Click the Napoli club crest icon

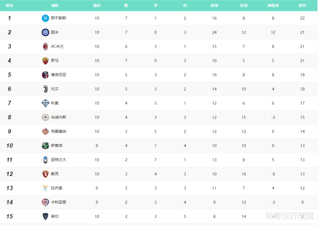45,18
